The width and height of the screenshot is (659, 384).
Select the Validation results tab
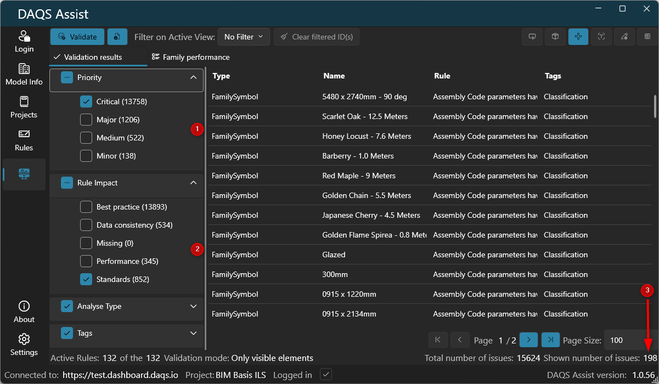point(88,57)
